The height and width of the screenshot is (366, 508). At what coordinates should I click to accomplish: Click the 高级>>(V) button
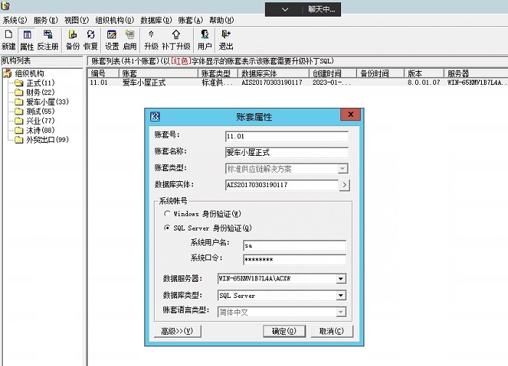tap(177, 331)
